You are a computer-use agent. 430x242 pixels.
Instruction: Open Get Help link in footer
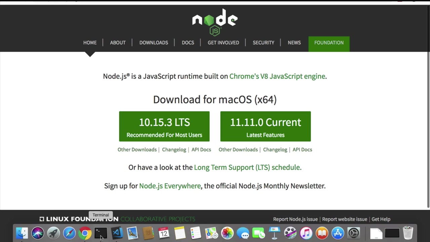click(x=381, y=219)
